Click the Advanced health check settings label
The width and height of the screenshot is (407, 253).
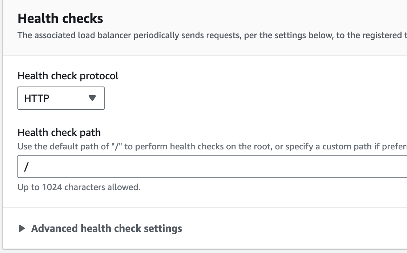click(106, 228)
